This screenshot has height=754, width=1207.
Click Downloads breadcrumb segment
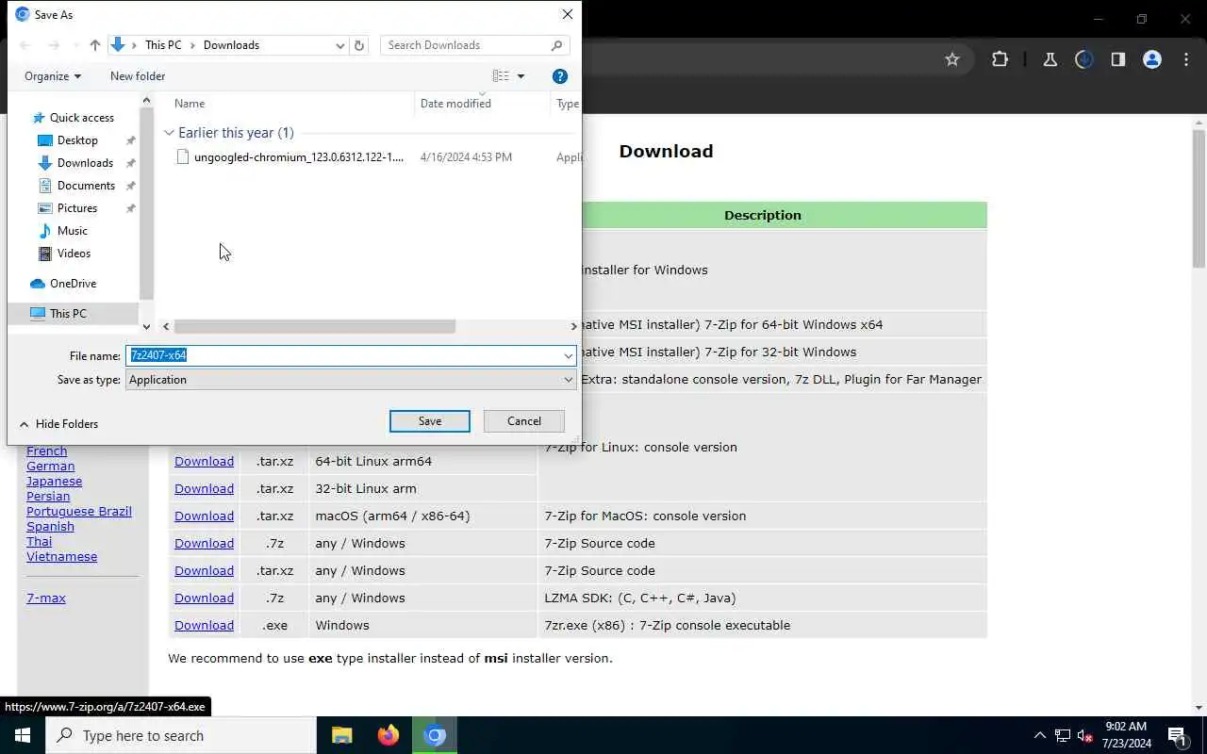231,45
